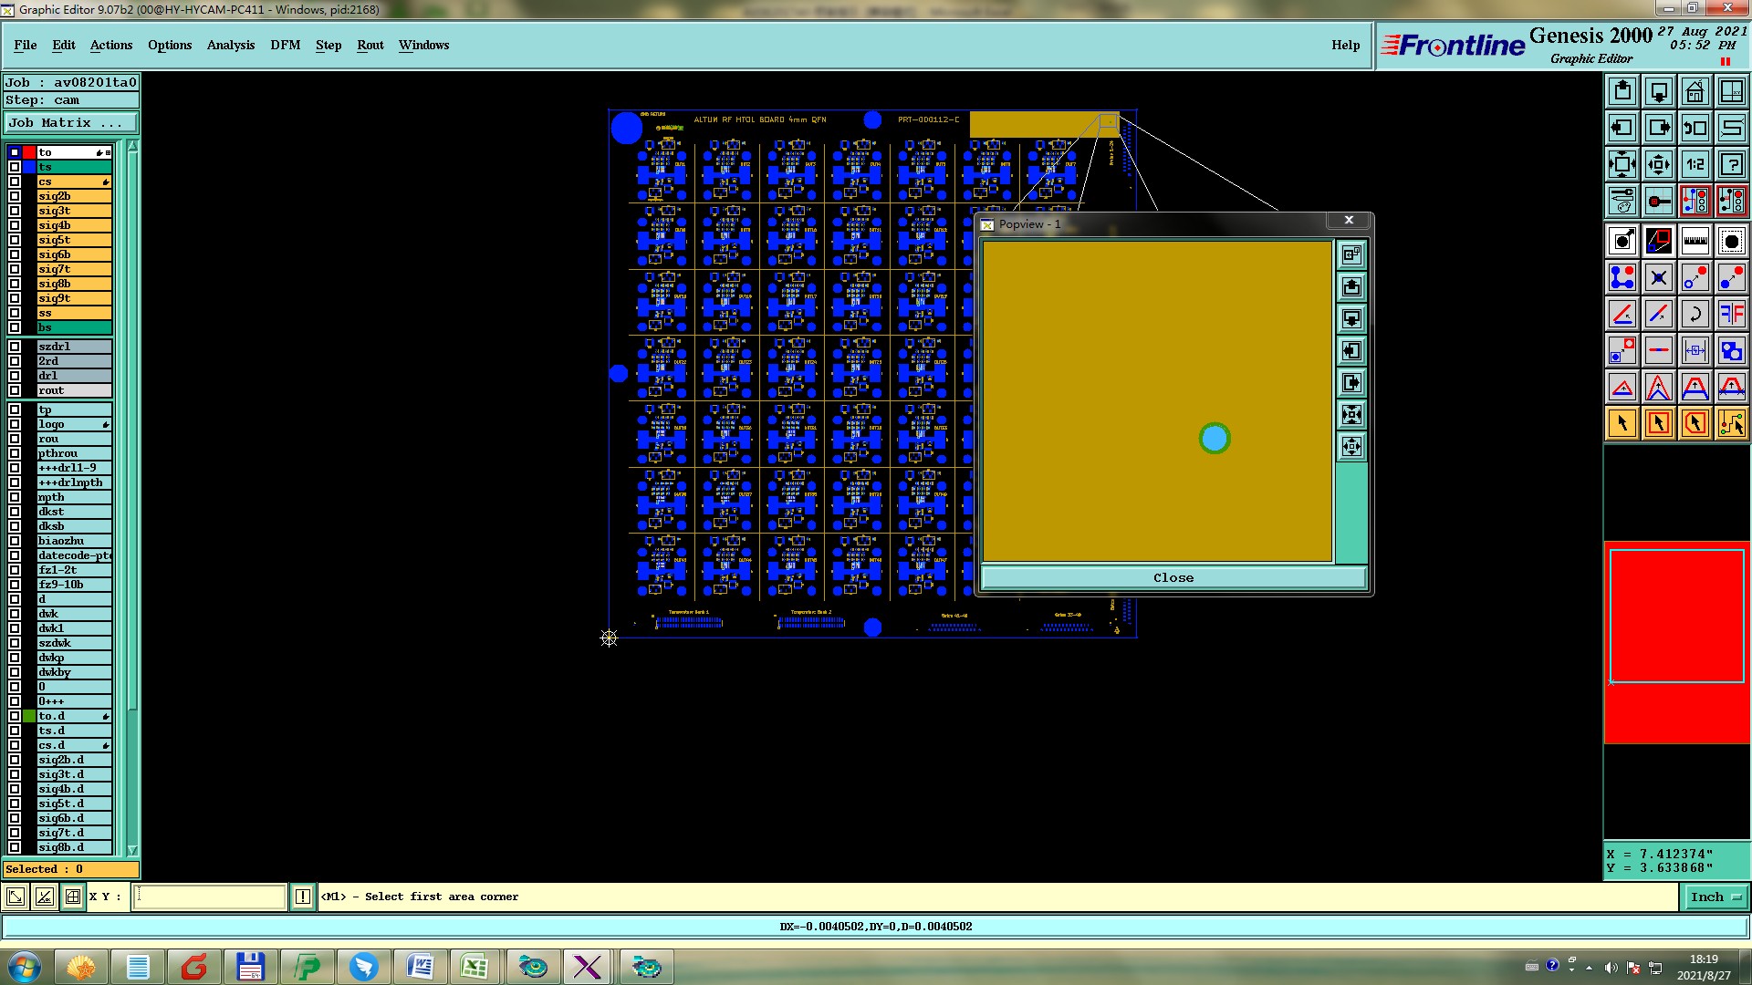
Task: Select the rotate feature tool
Action: click(x=1695, y=314)
